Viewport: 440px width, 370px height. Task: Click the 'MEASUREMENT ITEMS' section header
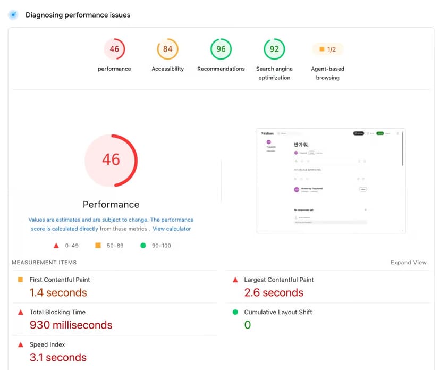click(44, 263)
